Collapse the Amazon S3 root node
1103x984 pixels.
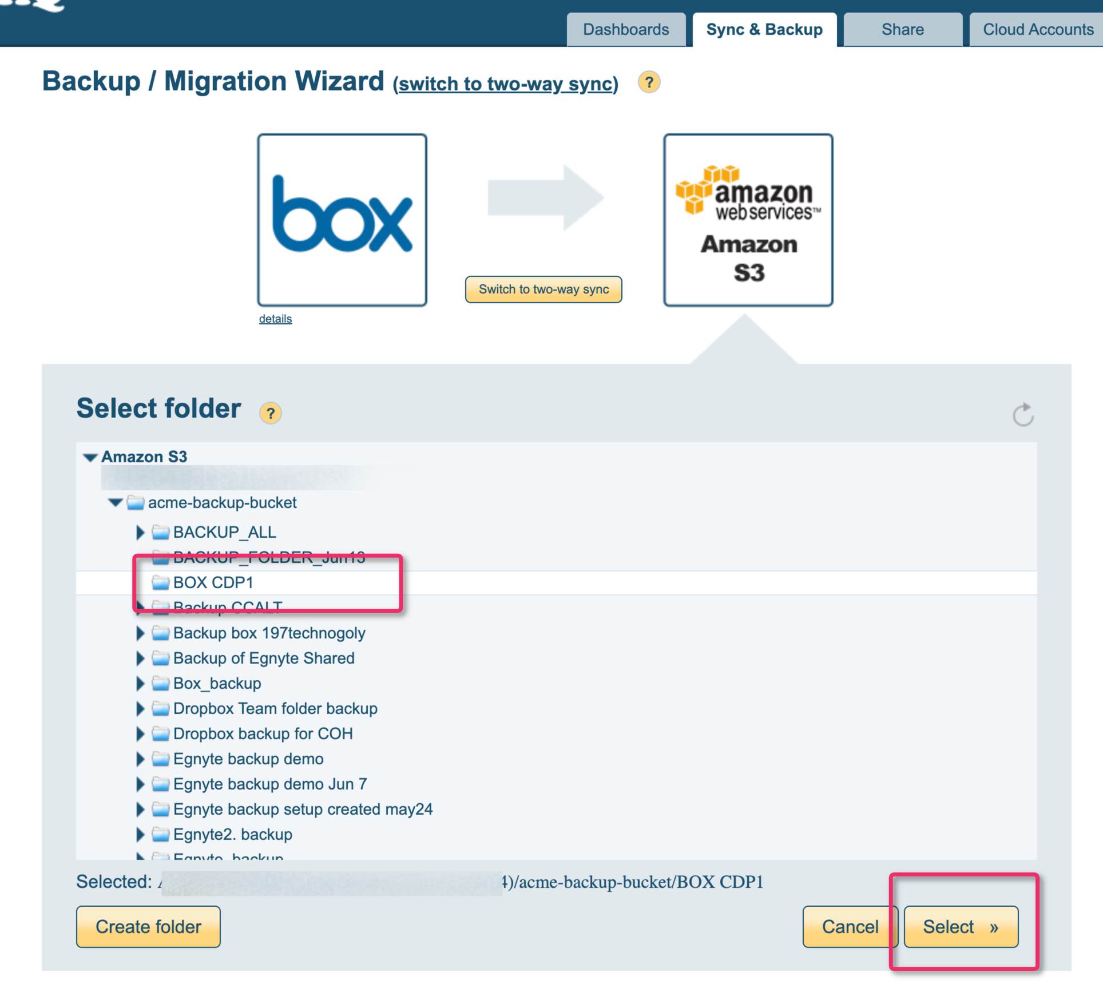90,457
